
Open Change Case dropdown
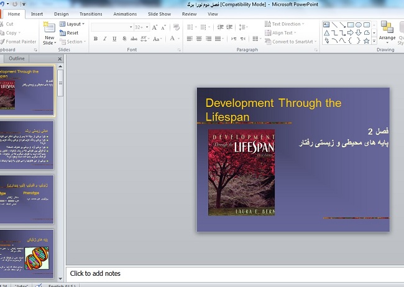pyautogui.click(x=157, y=39)
